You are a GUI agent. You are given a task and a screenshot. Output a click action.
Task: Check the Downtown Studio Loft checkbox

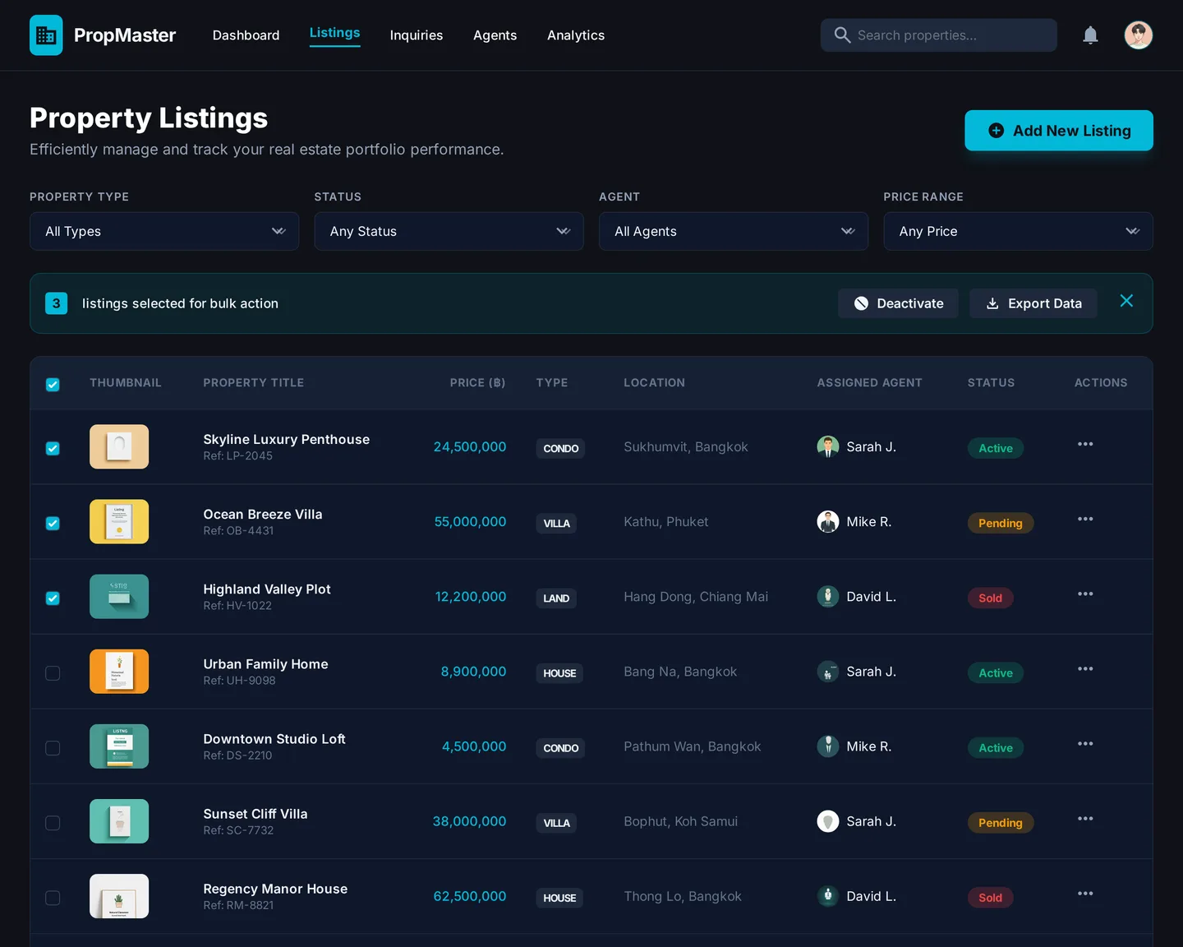point(53,748)
